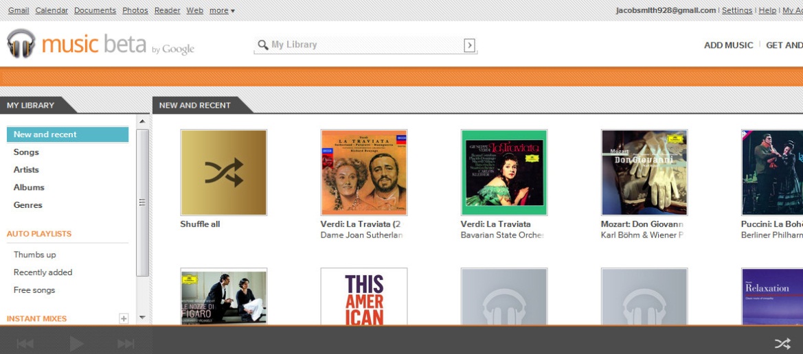The height and width of the screenshot is (354, 803).
Task: Select Genres in My Library
Action: pos(27,205)
